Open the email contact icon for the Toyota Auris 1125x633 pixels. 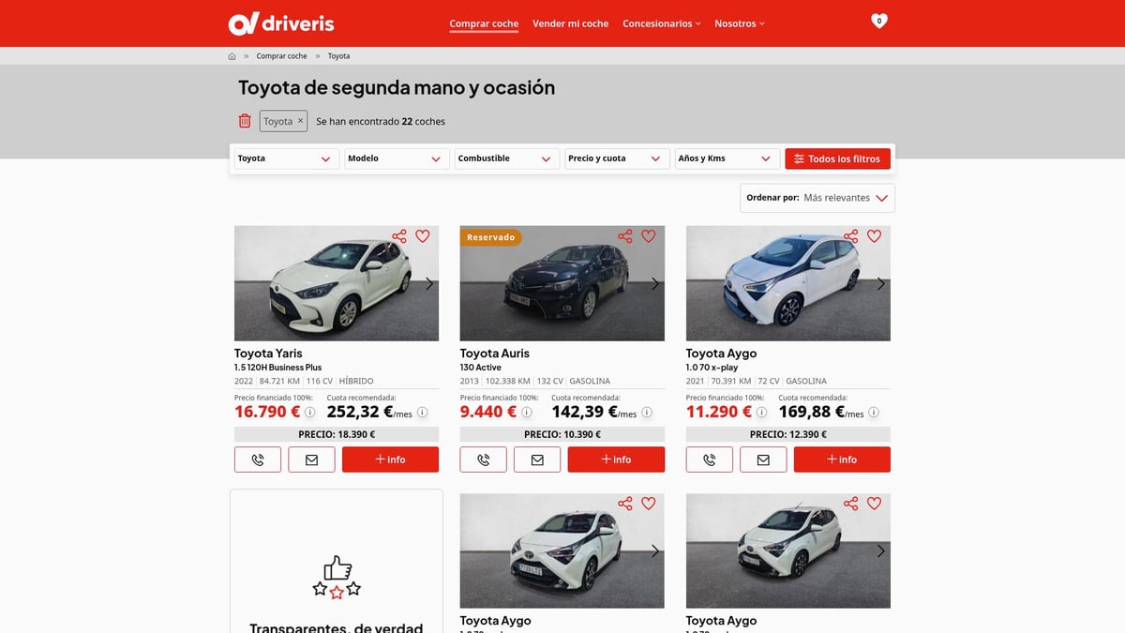(x=537, y=460)
